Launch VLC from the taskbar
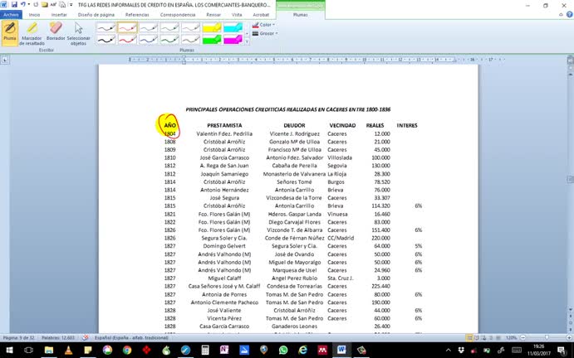This screenshot has width=574, height=358. click(x=68, y=351)
